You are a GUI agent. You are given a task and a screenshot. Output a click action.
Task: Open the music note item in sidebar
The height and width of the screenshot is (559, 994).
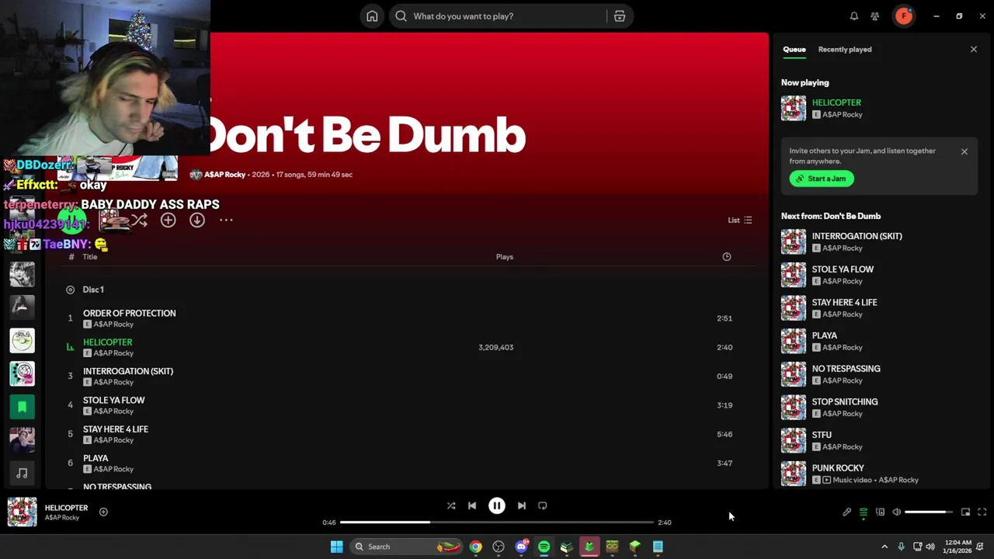point(22,473)
